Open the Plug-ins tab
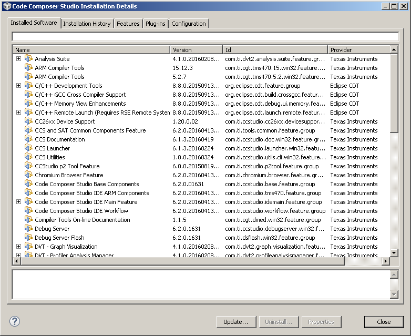 tap(156, 24)
